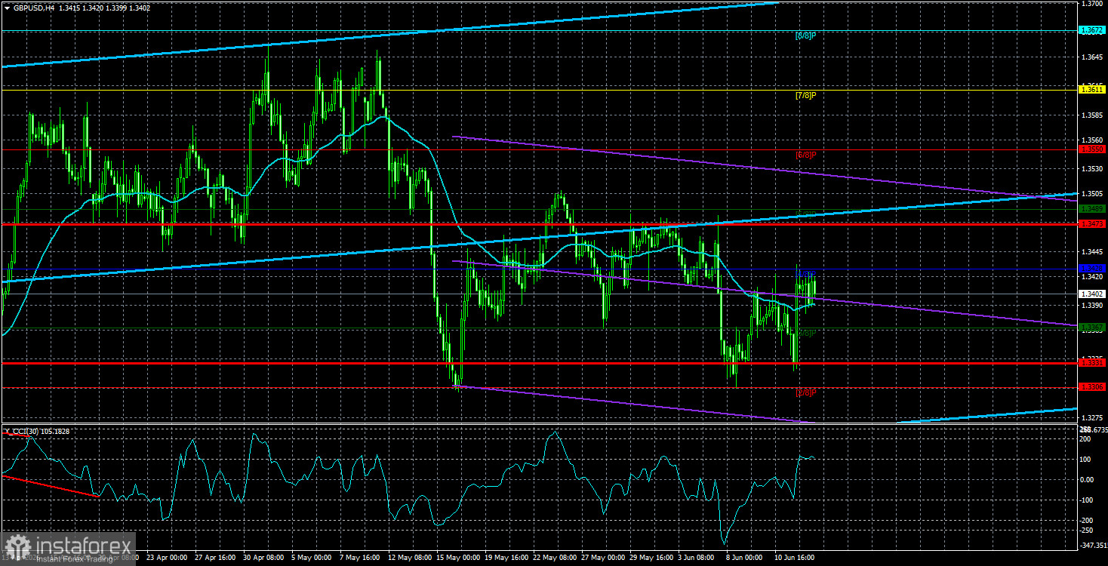Click the 5 May 00:00 time label
Image resolution: width=1108 pixels, height=566 pixels.
click(x=310, y=559)
